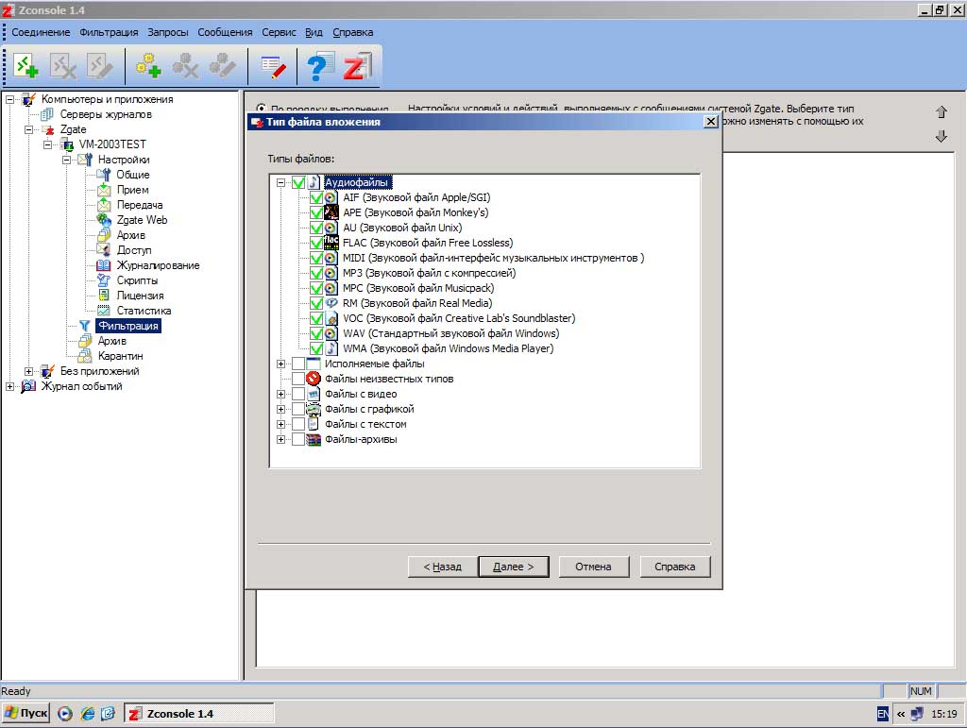The image size is (967, 728).
Task: Click the Аудиофайлы music note icon
Action: 314,182
